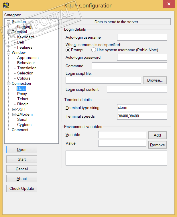Select the Selection category
Viewport: 177px width, 217px height.
tap(25, 73)
